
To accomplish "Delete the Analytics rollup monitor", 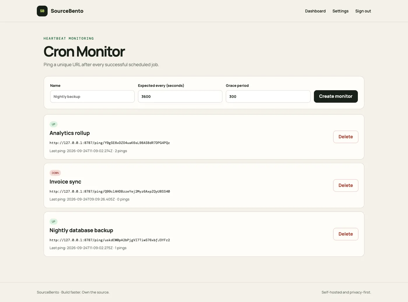I will pos(346,137).
